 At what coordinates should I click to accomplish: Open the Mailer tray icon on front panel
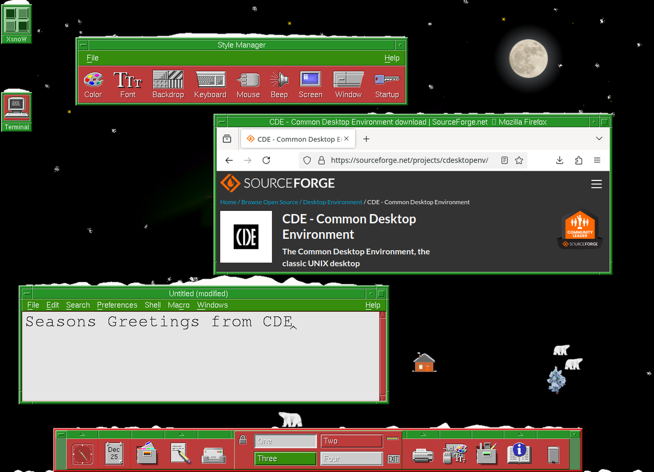click(213, 455)
